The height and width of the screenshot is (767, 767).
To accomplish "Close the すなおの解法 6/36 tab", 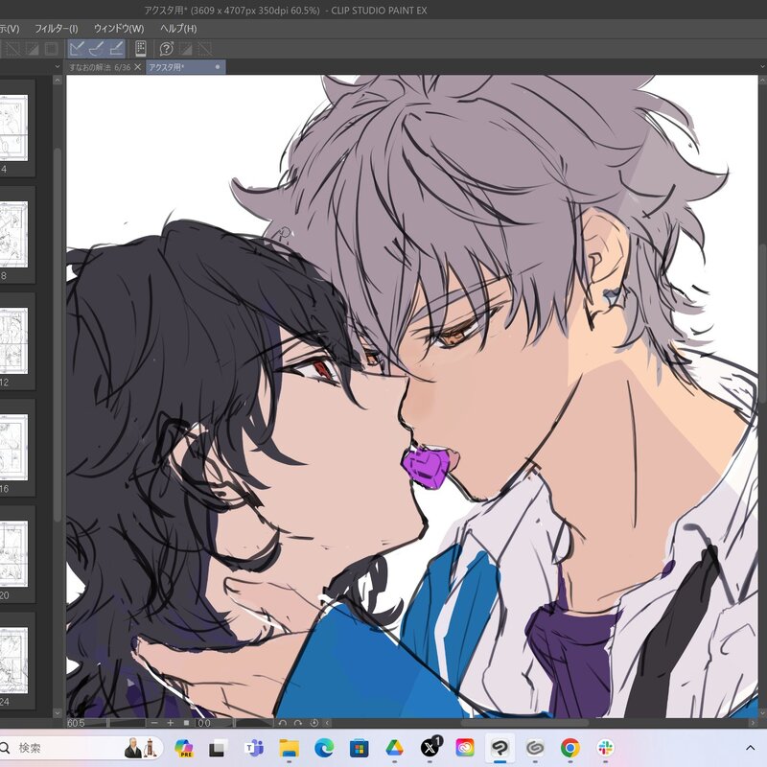I will 137,67.
